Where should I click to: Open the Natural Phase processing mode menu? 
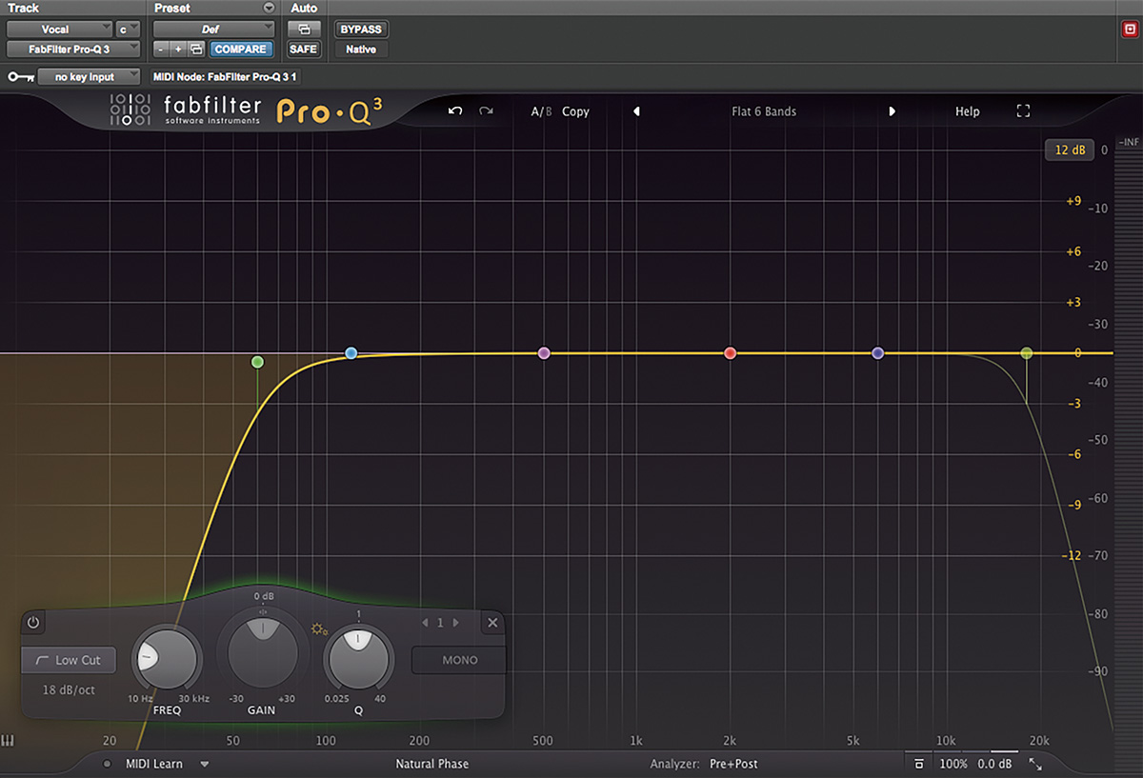click(432, 764)
